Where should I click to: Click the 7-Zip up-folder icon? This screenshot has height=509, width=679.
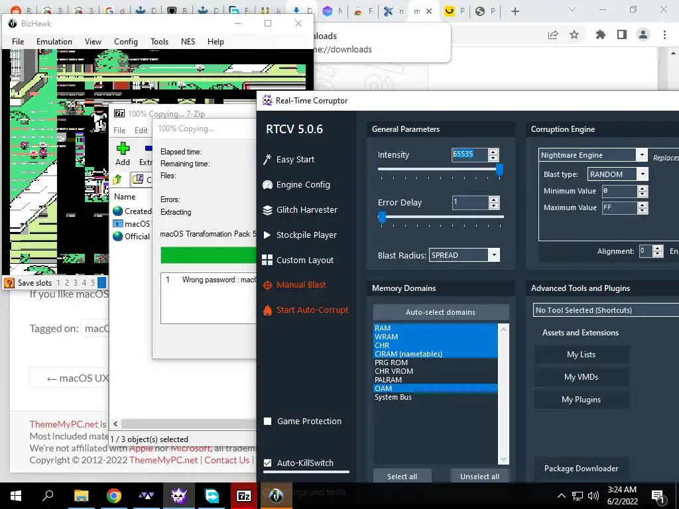(x=117, y=179)
